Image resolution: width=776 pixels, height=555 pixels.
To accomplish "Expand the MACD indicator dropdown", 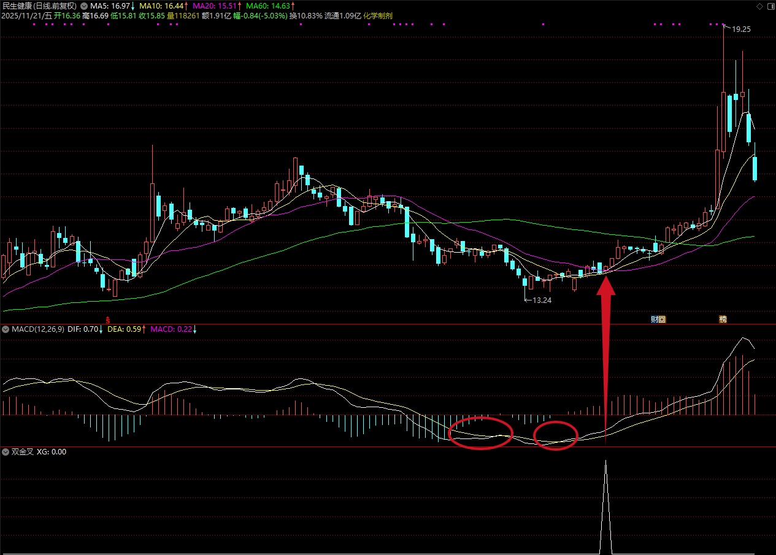I will [x=6, y=329].
